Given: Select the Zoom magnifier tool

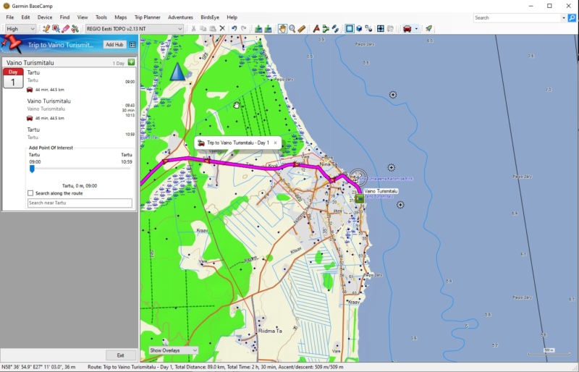Looking at the screenshot, I should tap(292, 29).
